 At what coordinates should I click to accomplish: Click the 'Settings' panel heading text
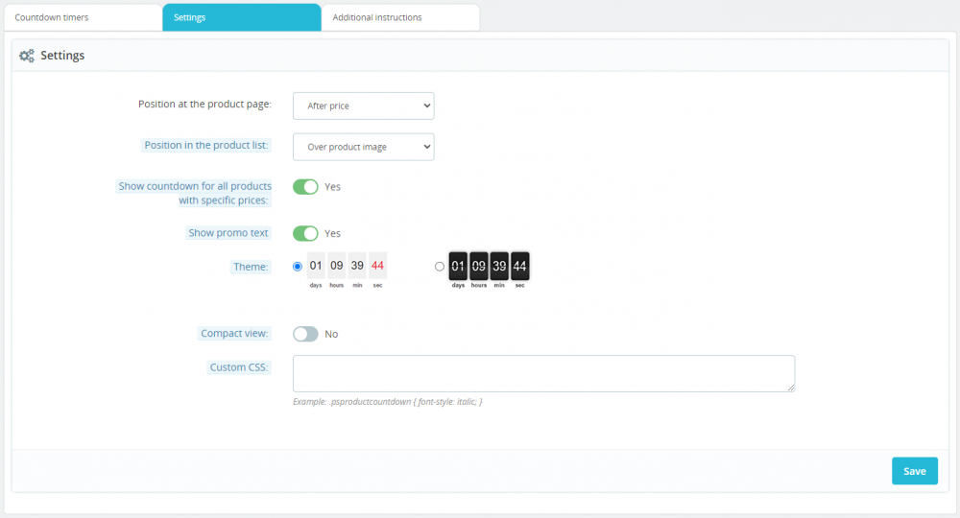pos(62,56)
